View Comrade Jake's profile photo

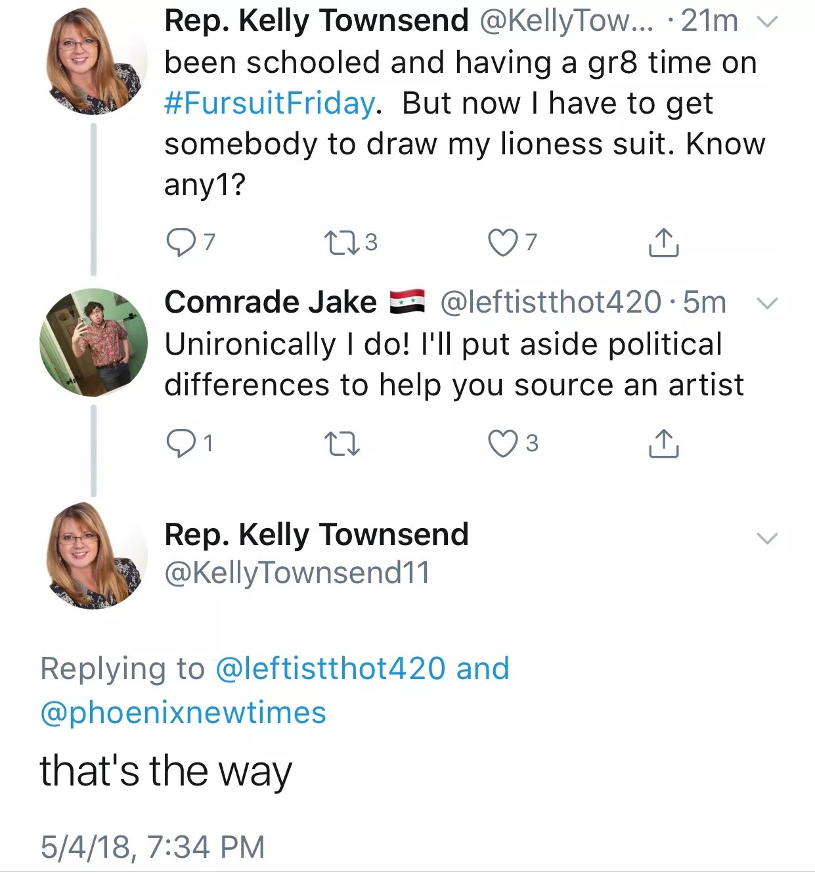pyautogui.click(x=93, y=342)
